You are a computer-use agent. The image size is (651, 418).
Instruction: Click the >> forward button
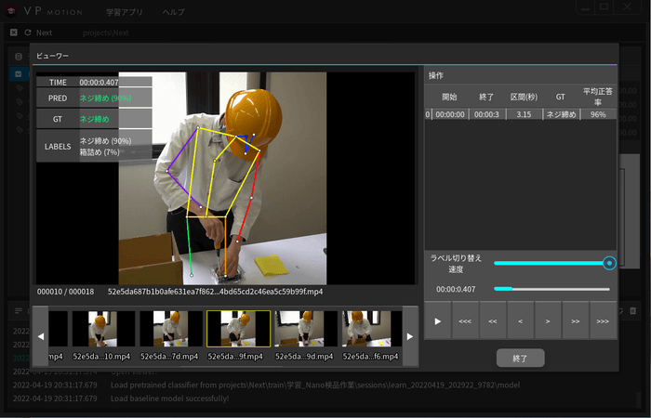(576, 320)
